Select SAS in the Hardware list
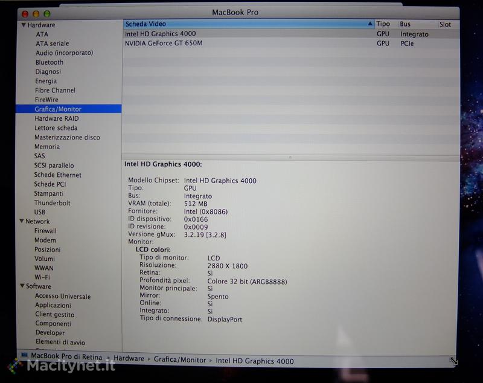483x383 pixels. [x=39, y=156]
